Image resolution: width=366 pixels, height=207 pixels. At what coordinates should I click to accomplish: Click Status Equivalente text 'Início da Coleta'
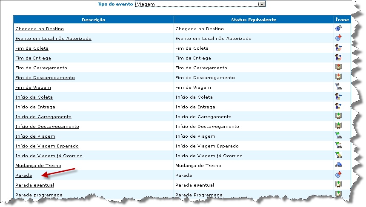click(194, 97)
